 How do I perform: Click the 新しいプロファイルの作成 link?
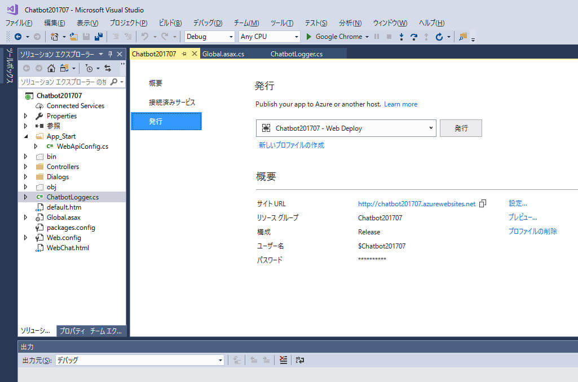point(292,145)
